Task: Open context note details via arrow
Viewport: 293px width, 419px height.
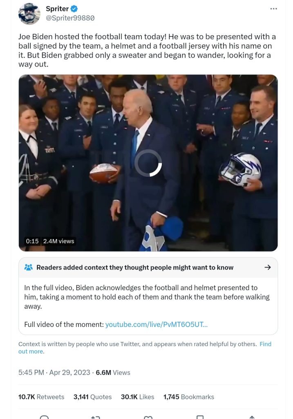Action: [267, 267]
